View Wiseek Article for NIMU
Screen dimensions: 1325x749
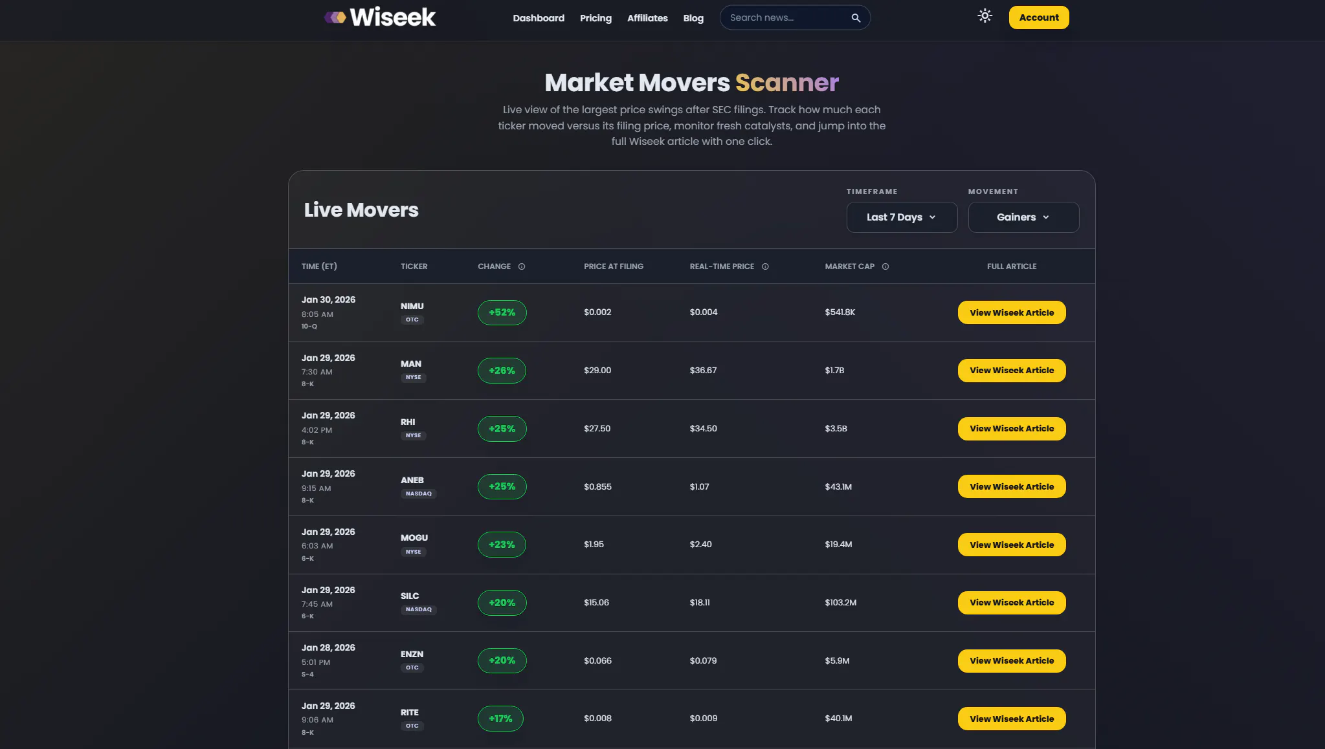point(1012,312)
